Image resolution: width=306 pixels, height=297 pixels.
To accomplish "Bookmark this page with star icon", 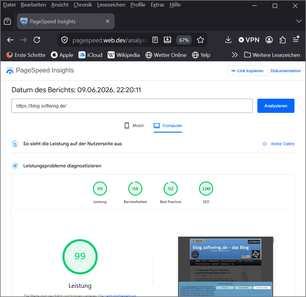I will click(x=200, y=40).
